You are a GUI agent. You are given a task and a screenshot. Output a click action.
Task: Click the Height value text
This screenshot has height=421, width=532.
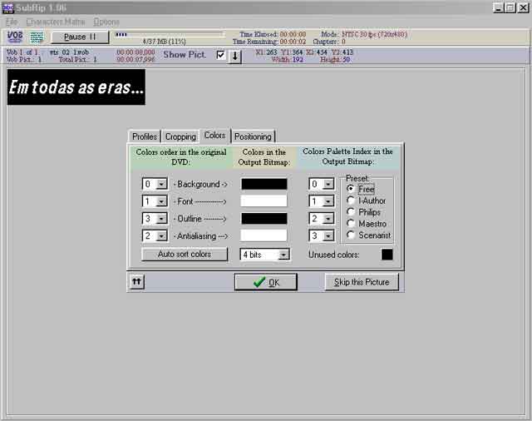335,60
